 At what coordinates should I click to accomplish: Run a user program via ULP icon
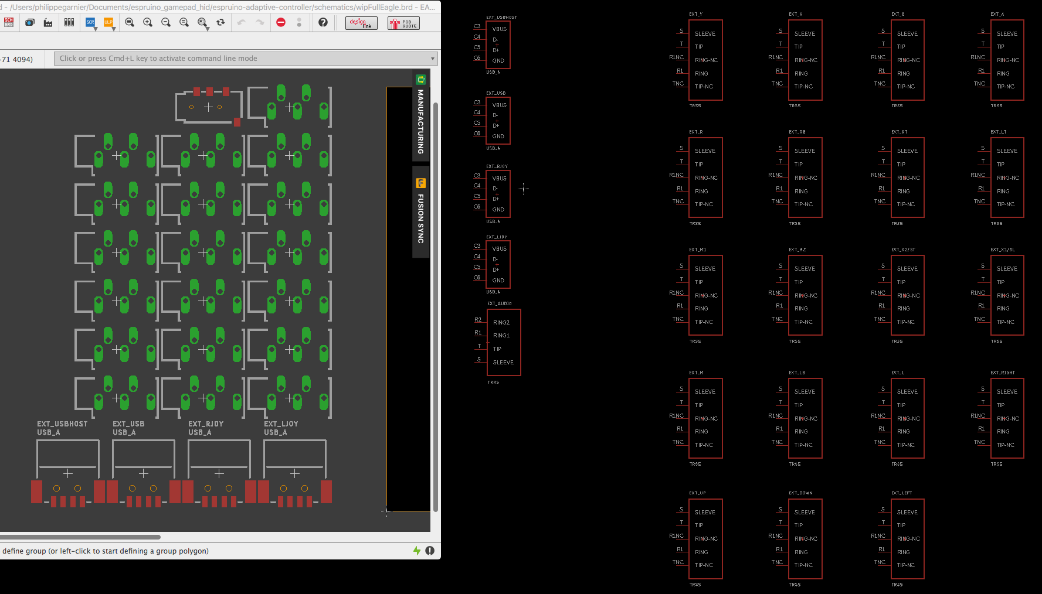108,23
